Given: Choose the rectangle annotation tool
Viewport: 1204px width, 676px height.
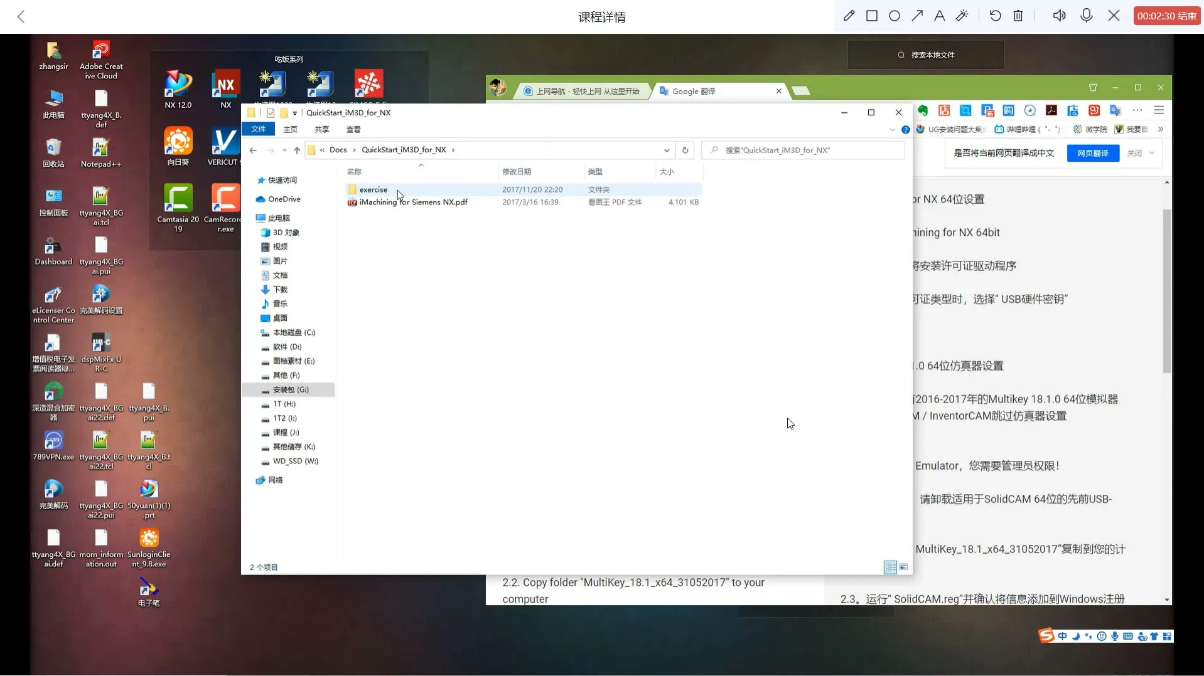Looking at the screenshot, I should (872, 16).
